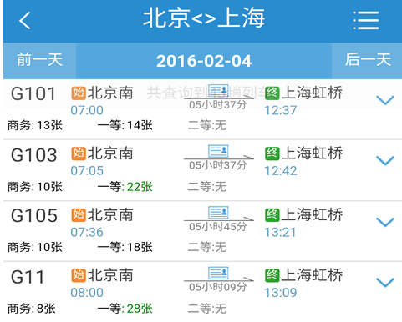The width and height of the screenshot is (402, 322).
Task: Tap the 北京<>上海 route title
Action: tap(204, 18)
